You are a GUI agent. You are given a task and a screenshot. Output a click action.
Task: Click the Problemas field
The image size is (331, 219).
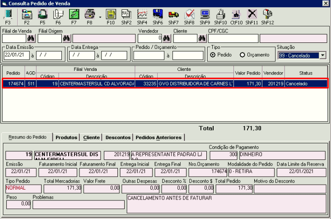coord(79,205)
